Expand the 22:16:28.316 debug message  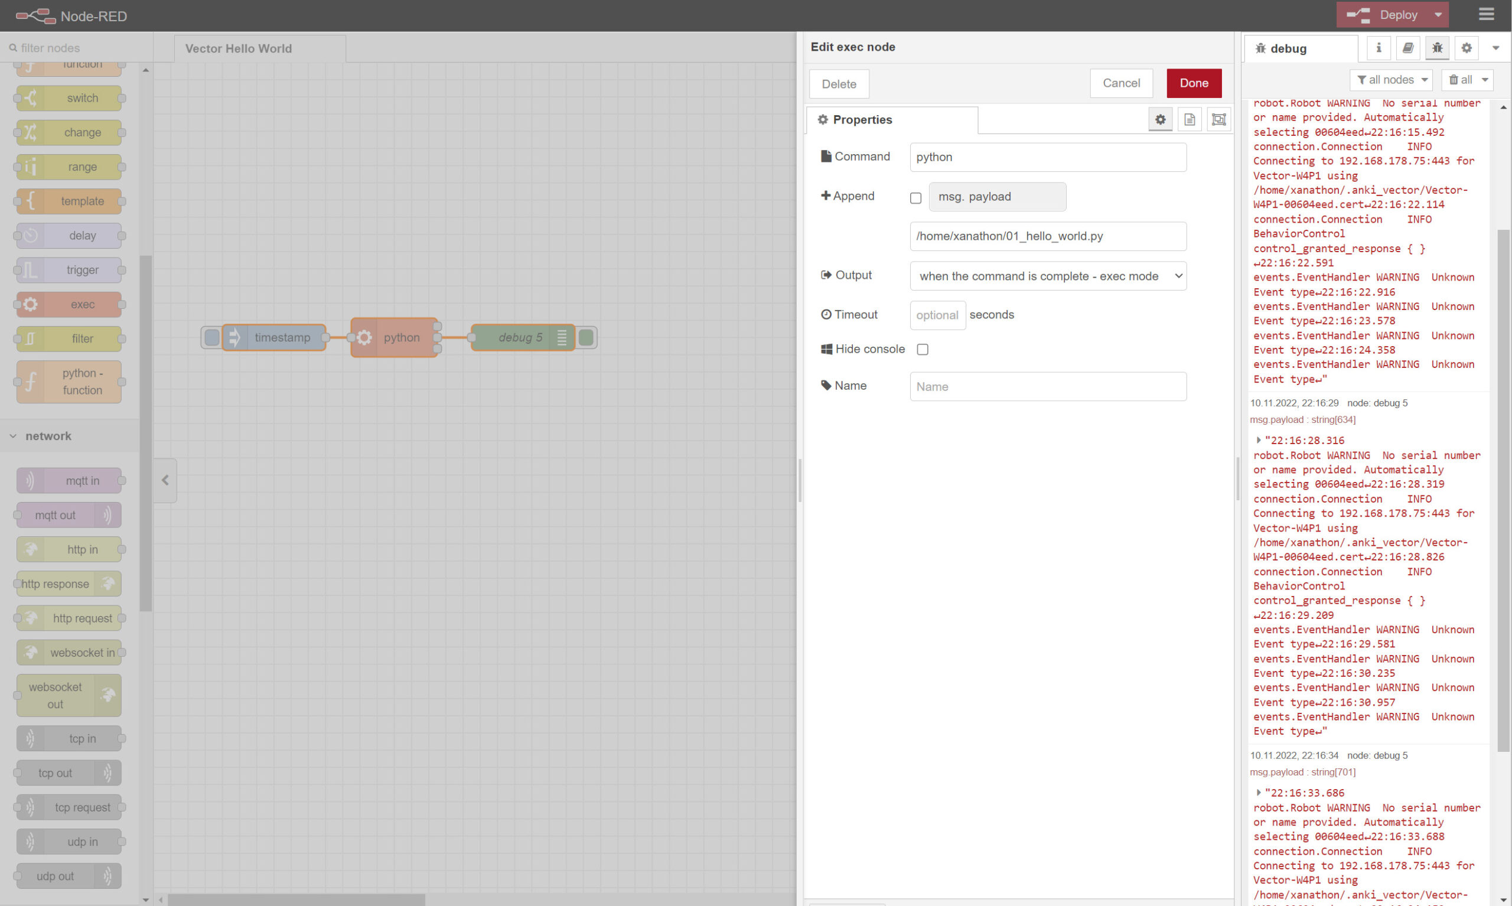pyautogui.click(x=1258, y=440)
